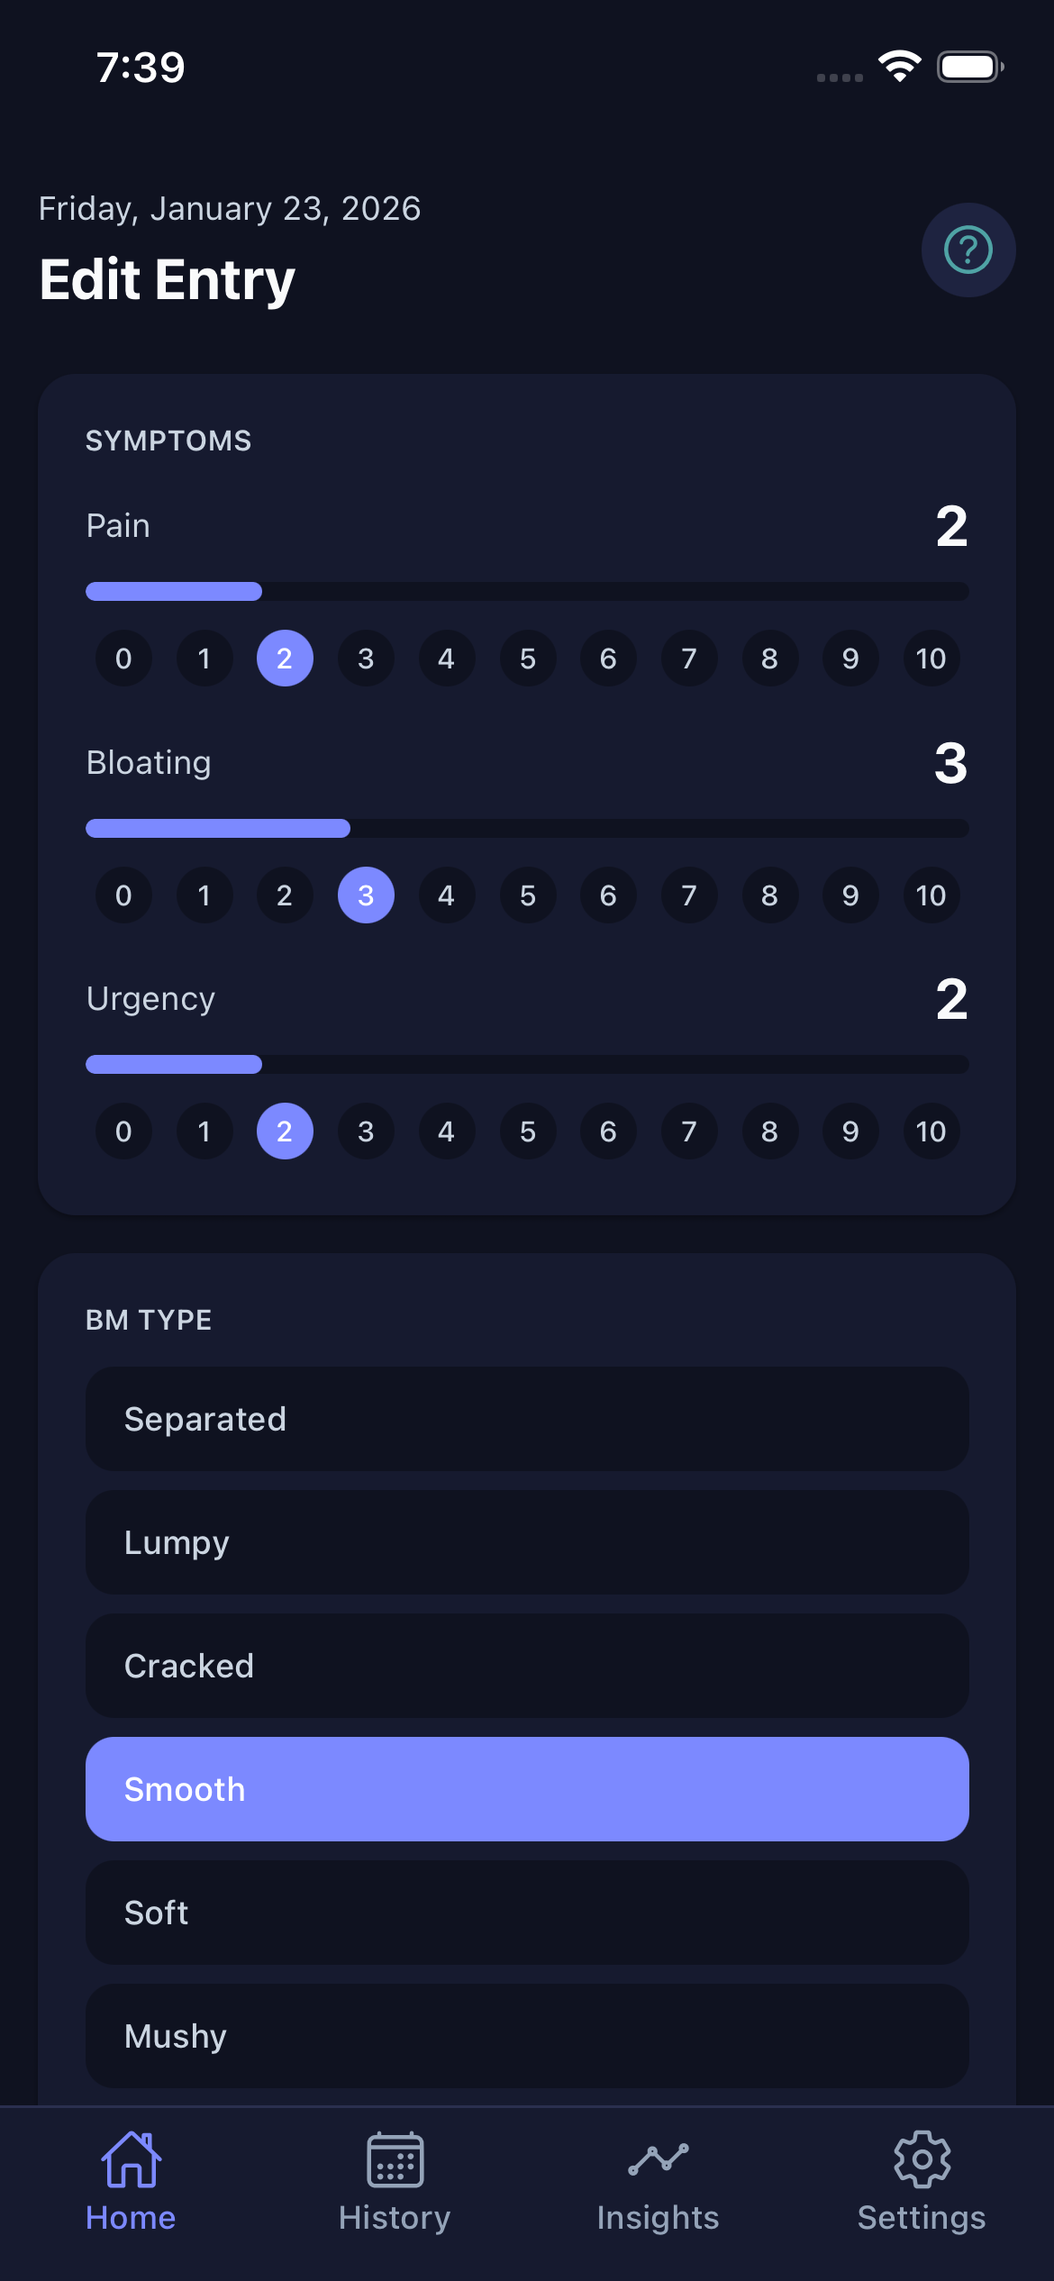This screenshot has width=1054, height=2281.
Task: Set Pain level to 8
Action: click(x=769, y=659)
